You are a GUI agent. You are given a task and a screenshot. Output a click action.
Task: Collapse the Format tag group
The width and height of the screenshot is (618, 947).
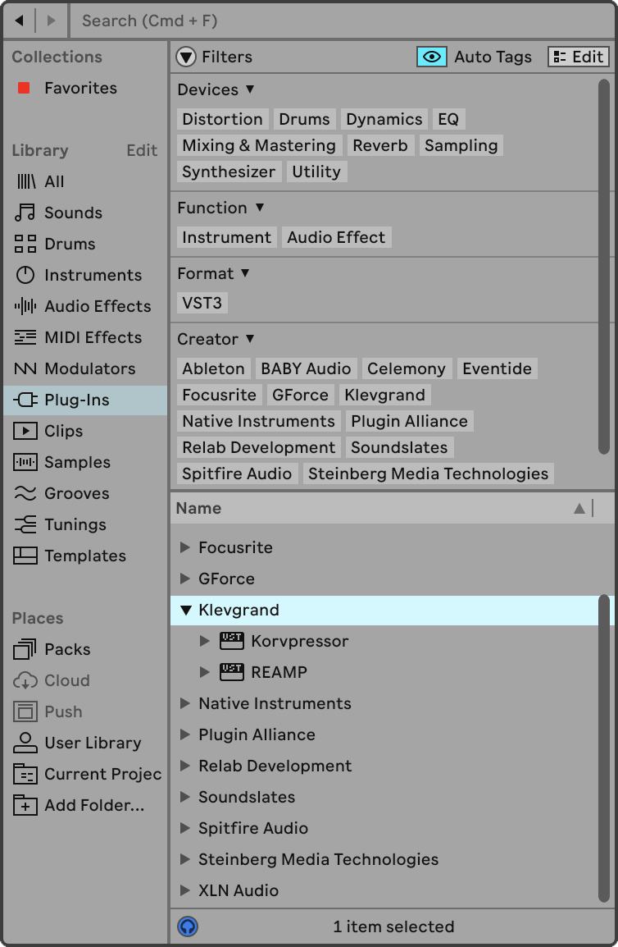tap(245, 273)
